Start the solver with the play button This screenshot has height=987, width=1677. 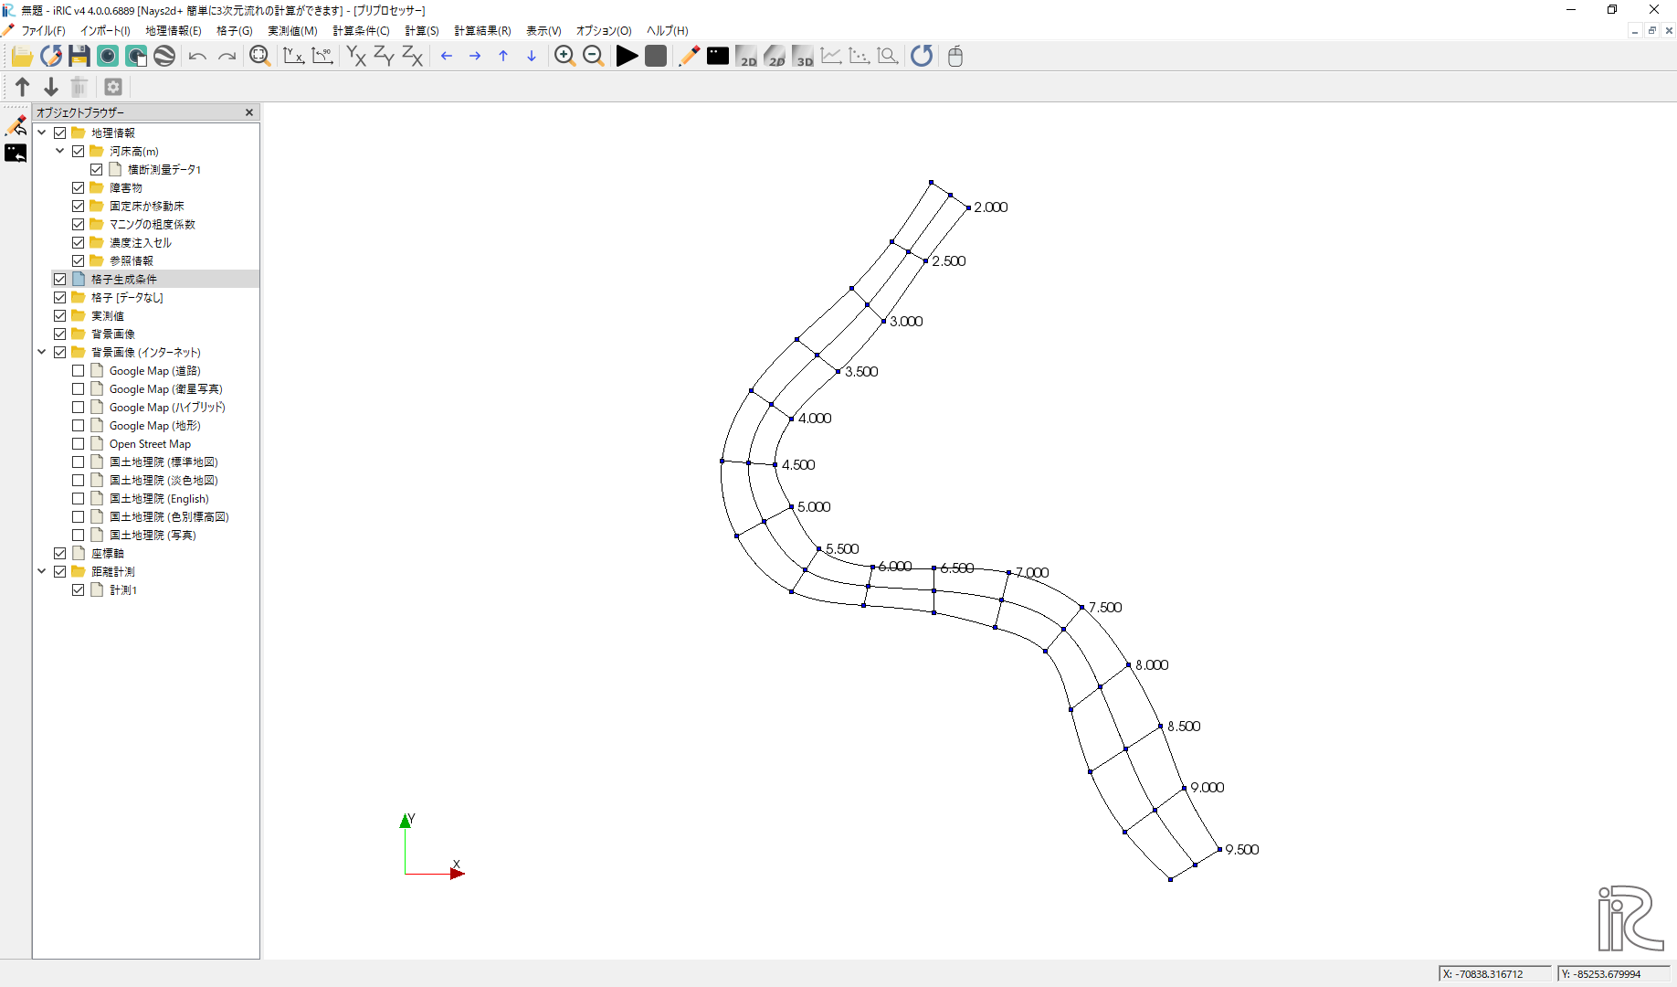pos(628,57)
